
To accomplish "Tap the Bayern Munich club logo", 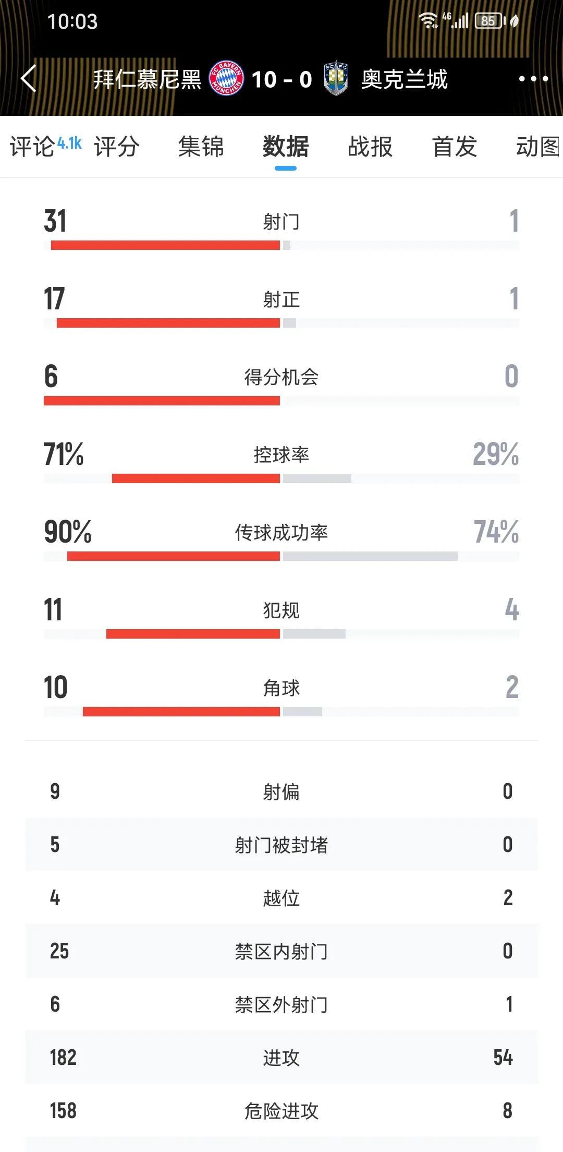I will [226, 79].
